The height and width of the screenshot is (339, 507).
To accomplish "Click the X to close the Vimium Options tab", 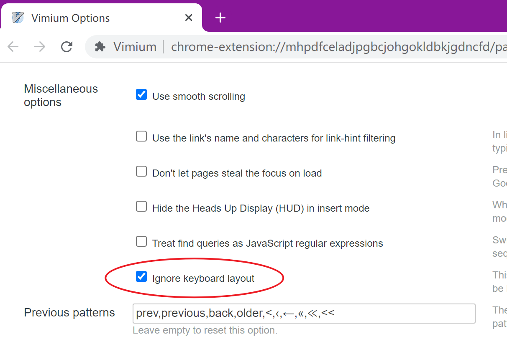I will coord(188,18).
